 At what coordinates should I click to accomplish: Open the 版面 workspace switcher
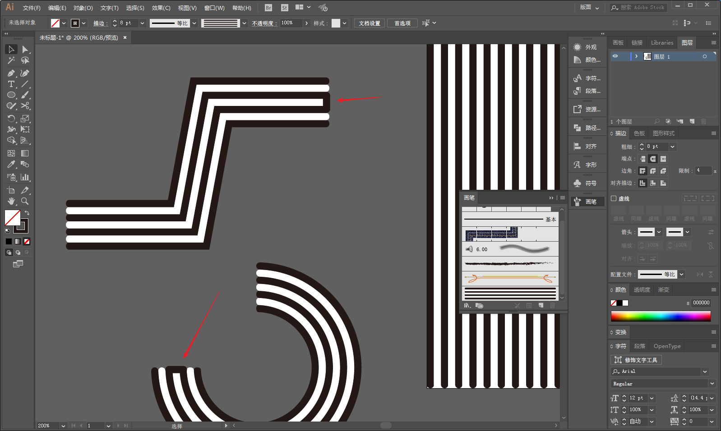[x=590, y=7]
